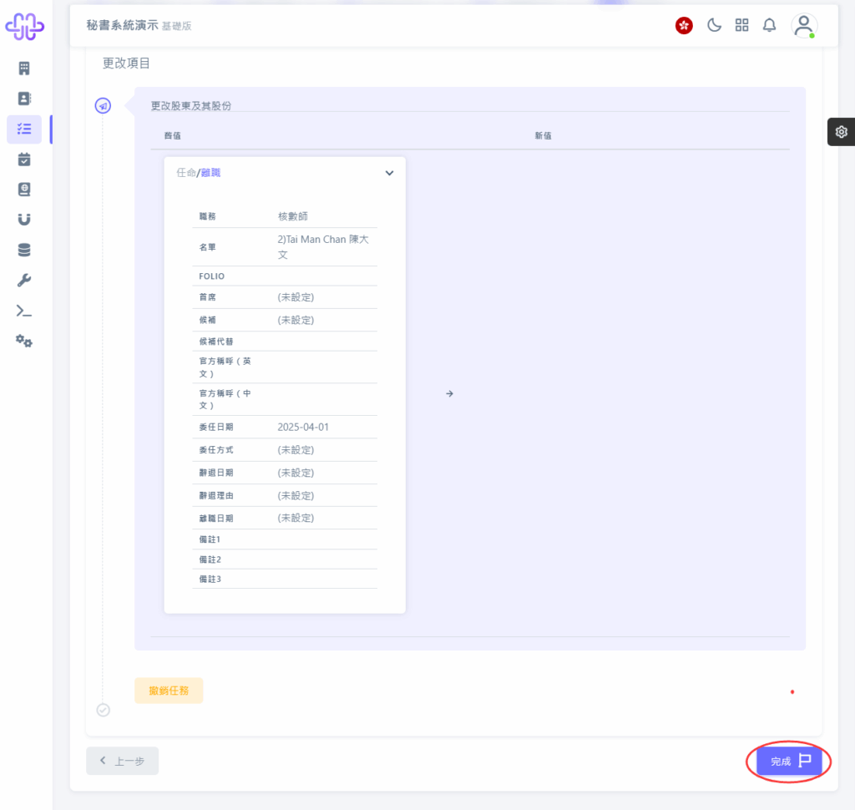855x810 pixels.
Task: Switch language via Hong Kong flag icon
Action: click(684, 25)
